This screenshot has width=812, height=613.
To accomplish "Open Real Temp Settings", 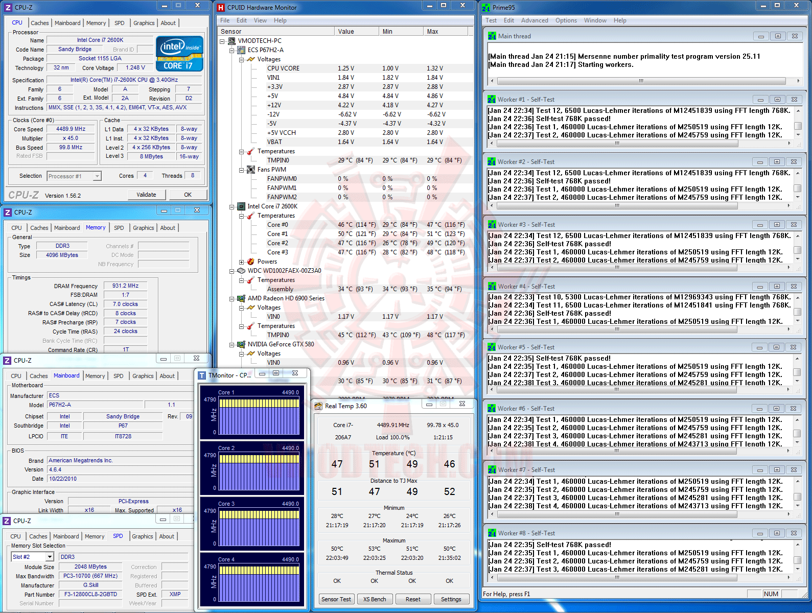I will pos(451,599).
